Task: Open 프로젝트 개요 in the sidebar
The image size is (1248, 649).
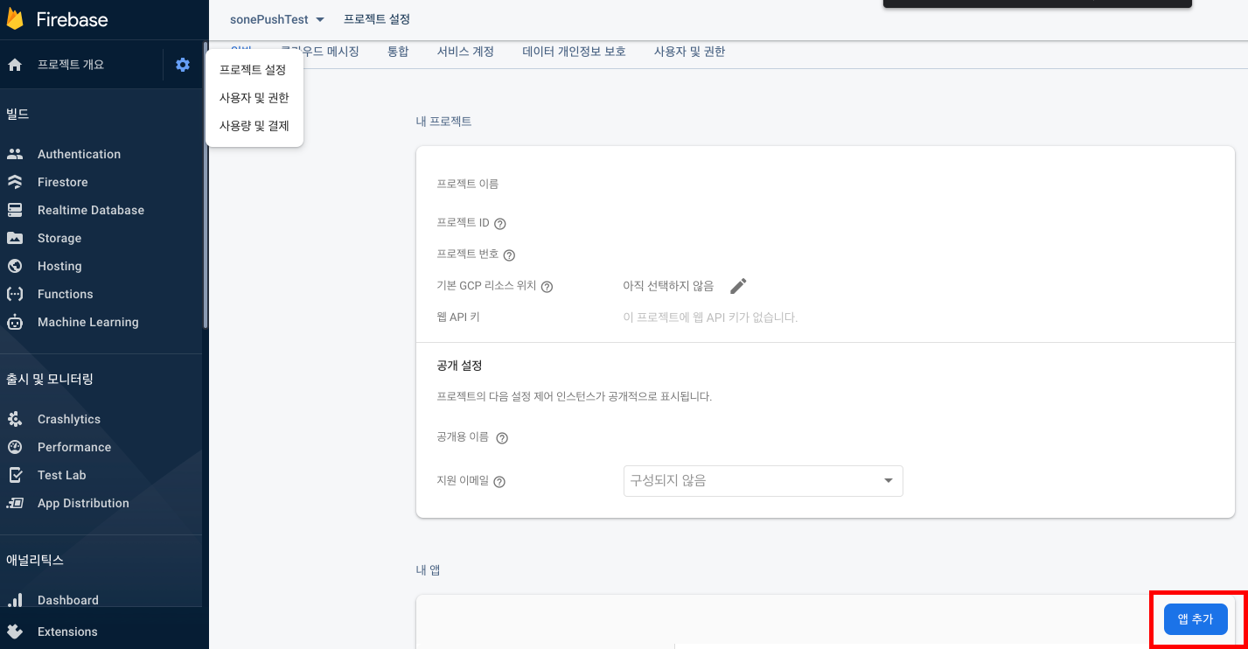Action: click(71, 65)
